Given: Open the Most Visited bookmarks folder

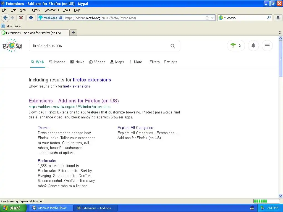Looking at the screenshot, I should click(12, 26).
